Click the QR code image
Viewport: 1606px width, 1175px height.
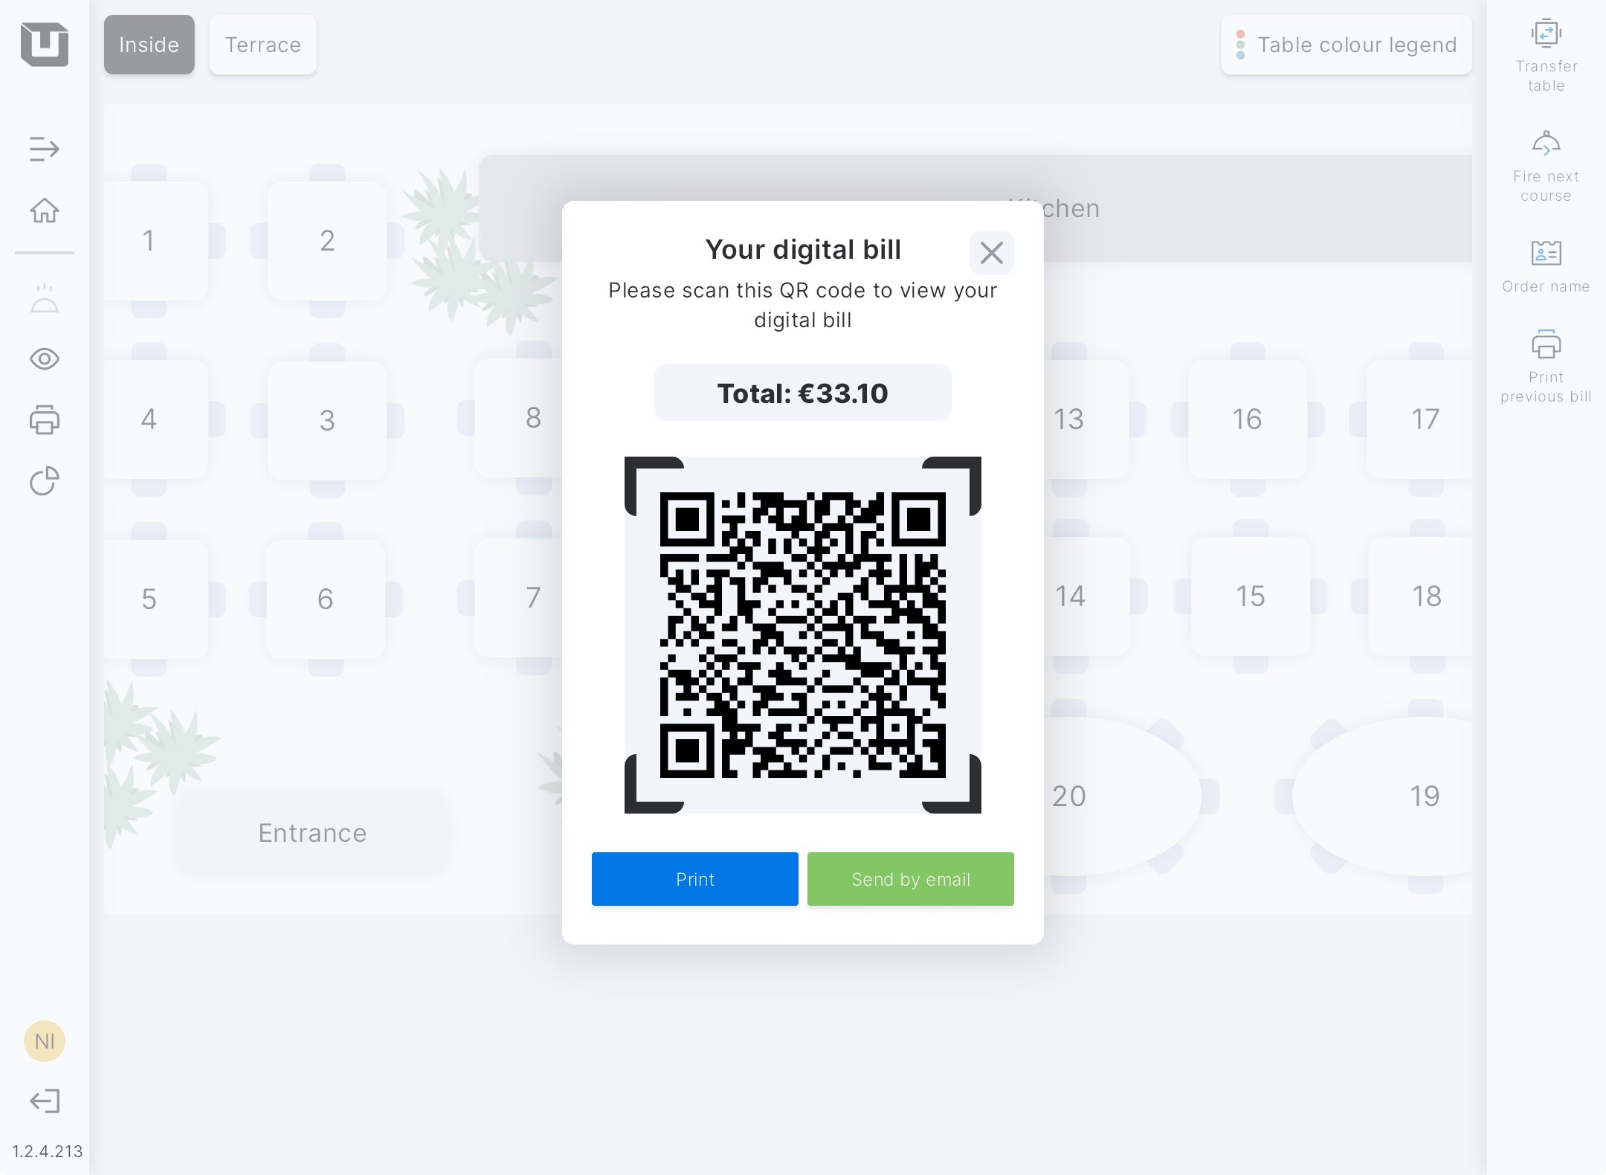(x=802, y=635)
